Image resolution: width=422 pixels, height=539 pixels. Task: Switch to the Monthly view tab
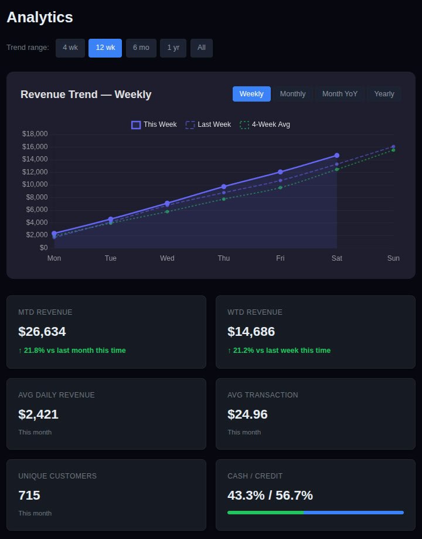click(x=292, y=94)
